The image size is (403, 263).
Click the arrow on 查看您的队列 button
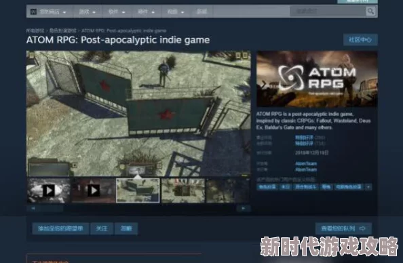point(362,228)
